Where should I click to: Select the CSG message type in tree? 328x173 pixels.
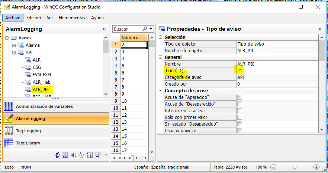(37, 67)
